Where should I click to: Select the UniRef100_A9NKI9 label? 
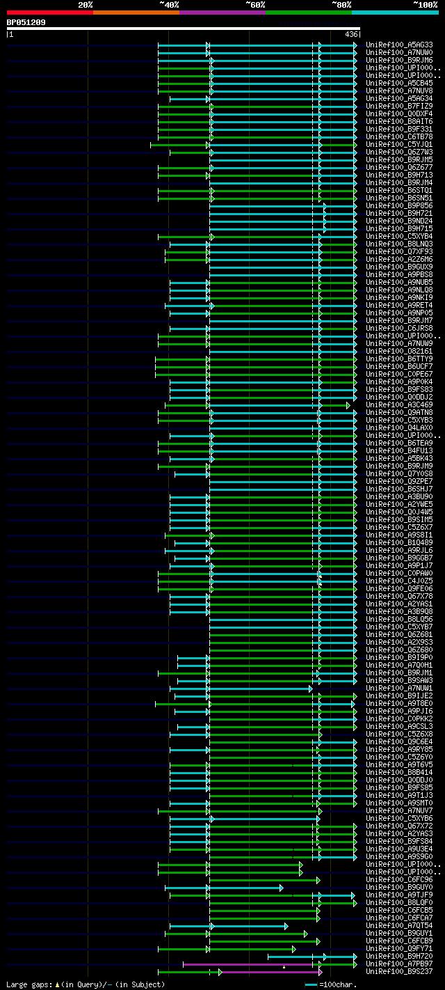point(398,297)
